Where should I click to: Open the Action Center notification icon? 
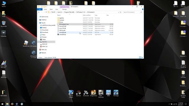(x=186, y=104)
